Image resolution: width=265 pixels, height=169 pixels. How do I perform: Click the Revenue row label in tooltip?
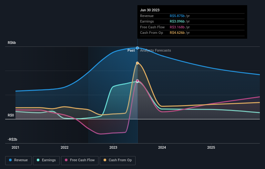tap(147, 16)
